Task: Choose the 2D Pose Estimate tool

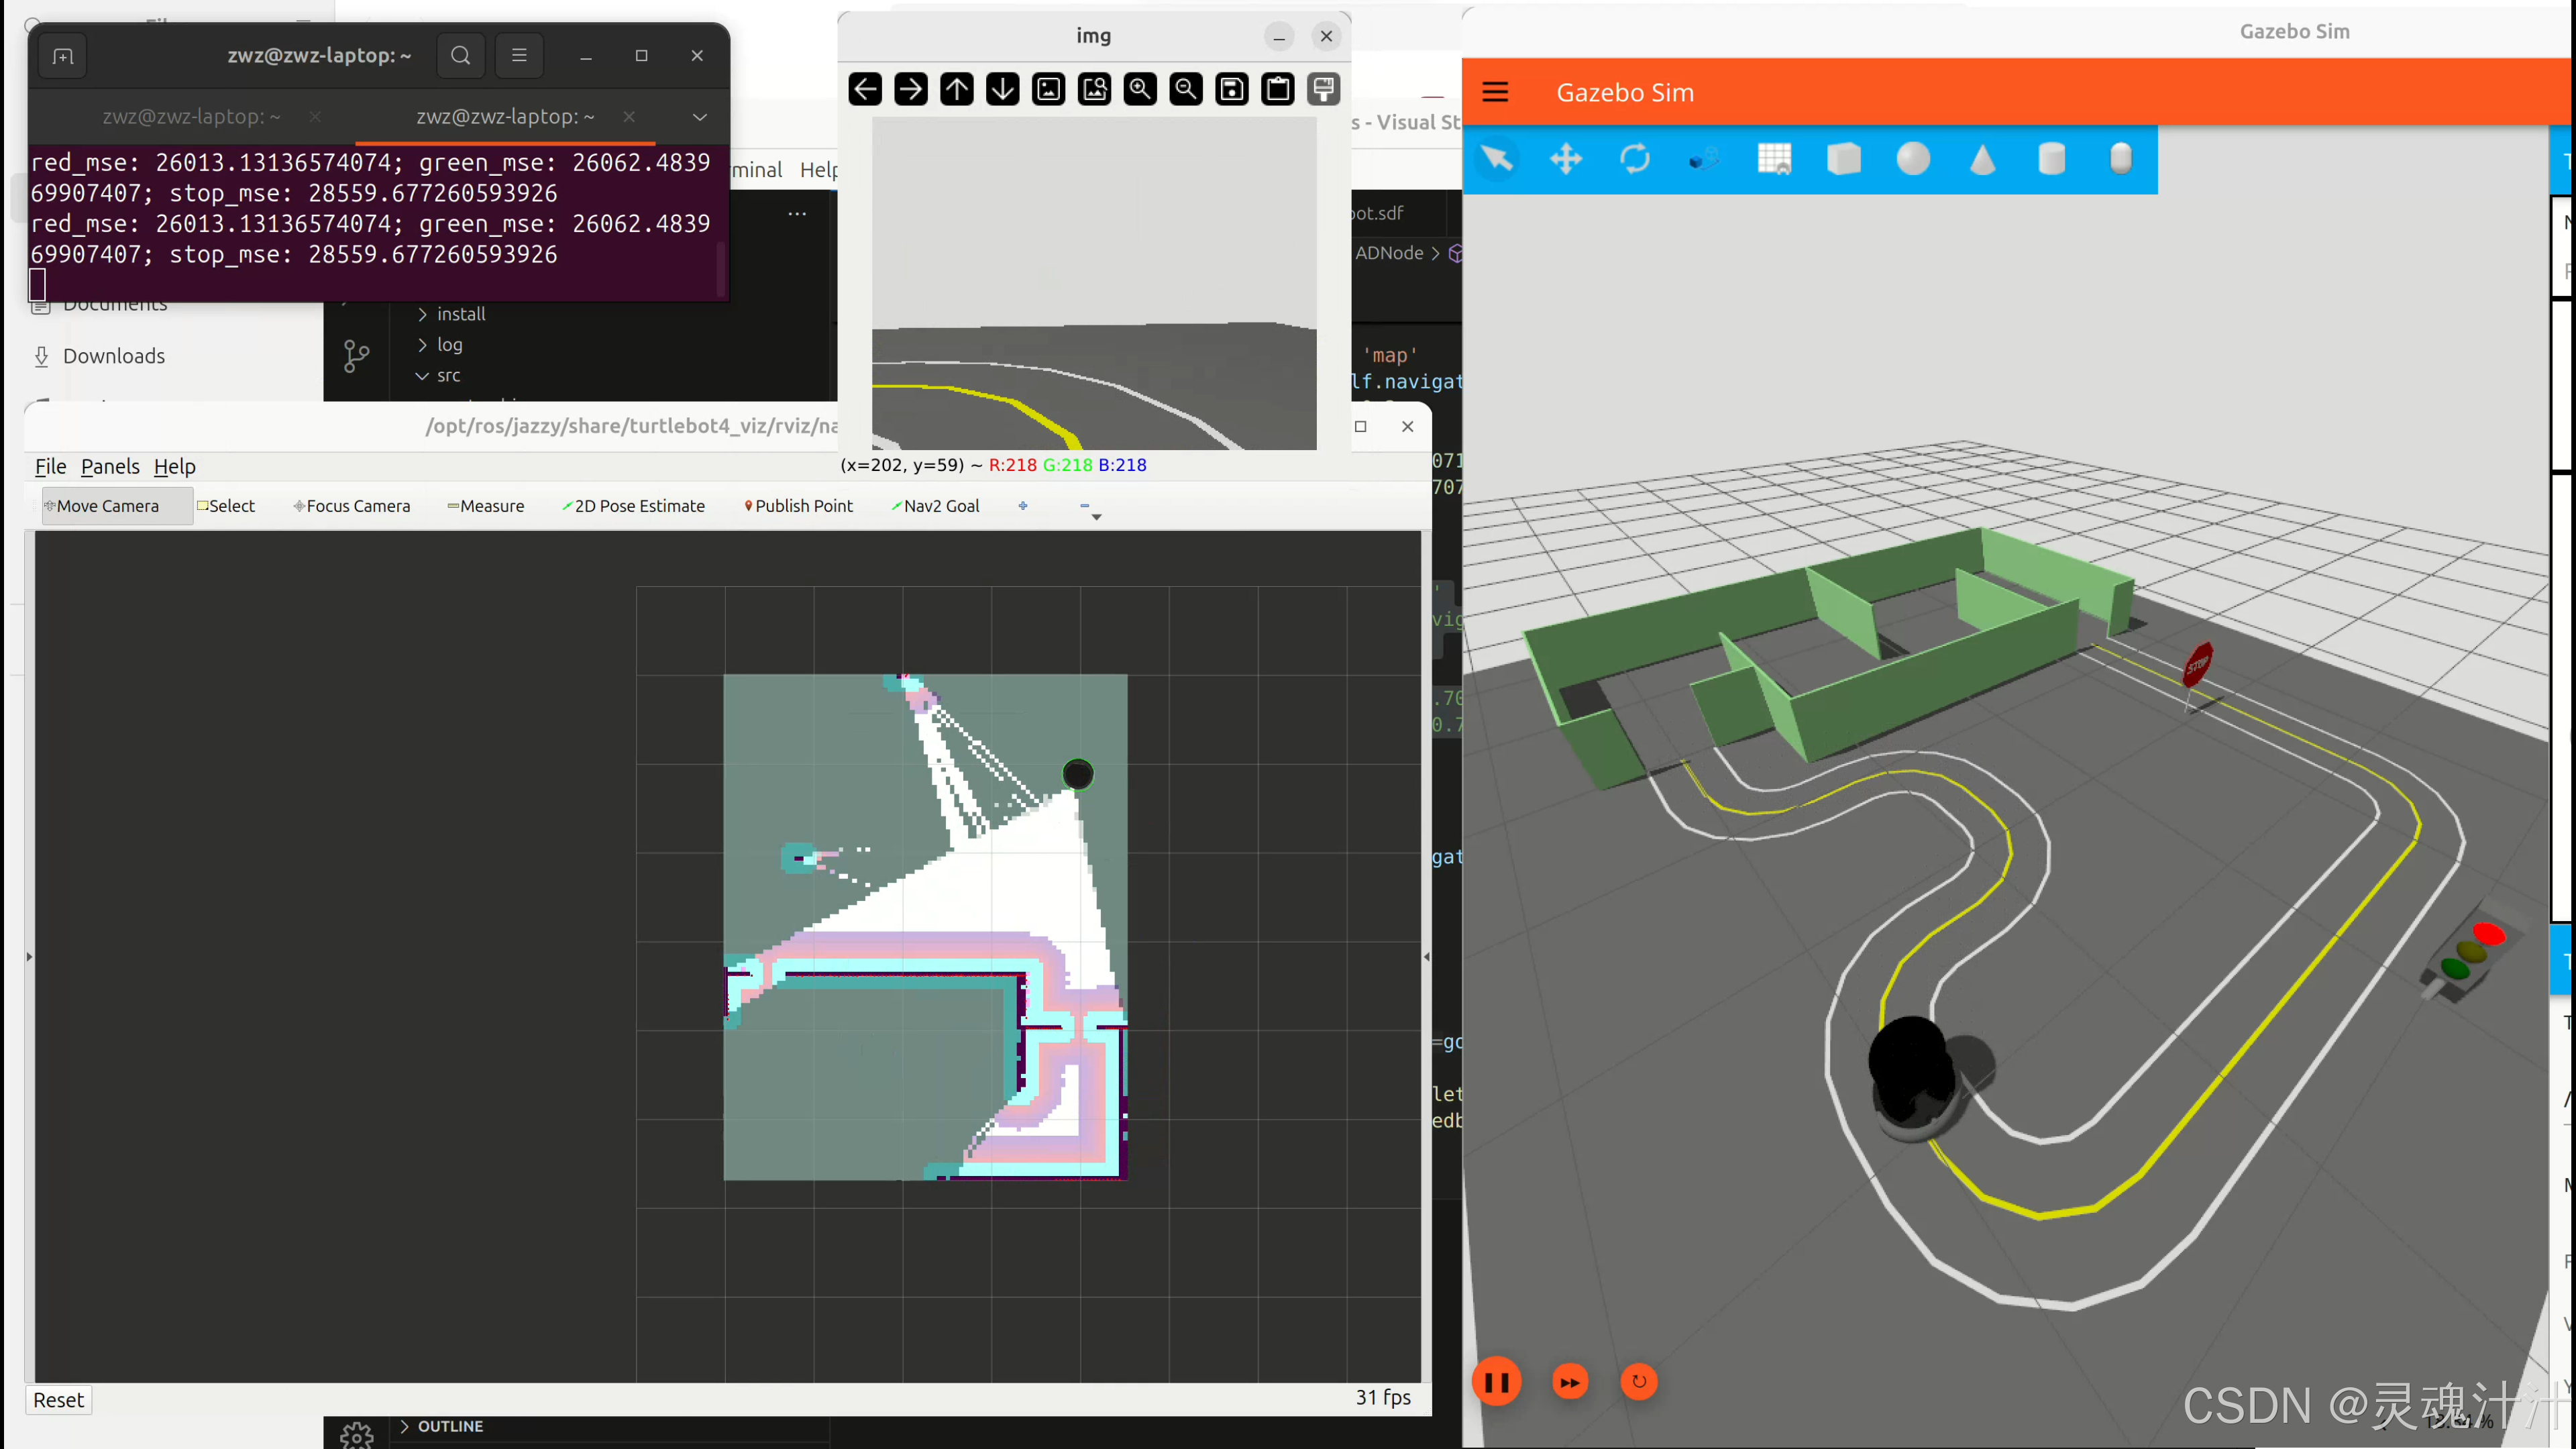Action: pos(633,506)
